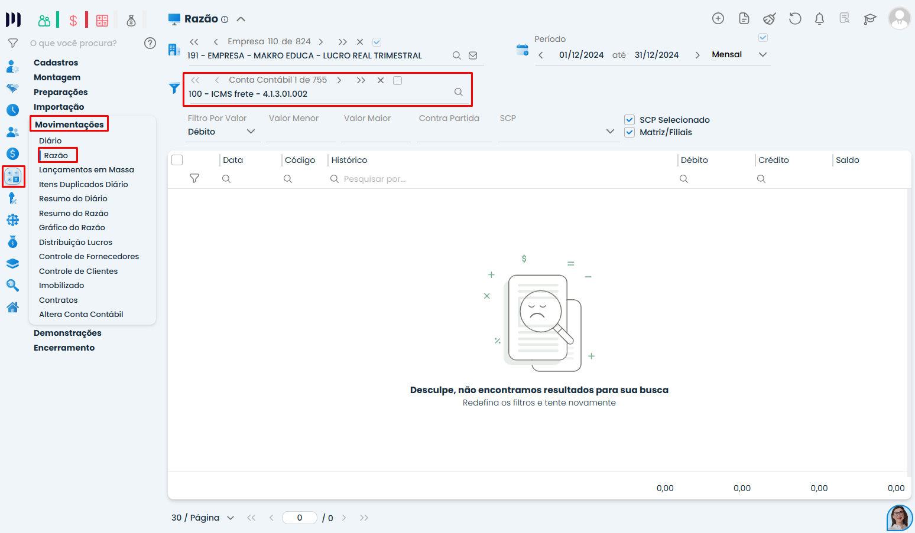Toggle the checkbox next to Empresa navigation
Image resolution: width=915 pixels, height=533 pixels.
click(377, 42)
